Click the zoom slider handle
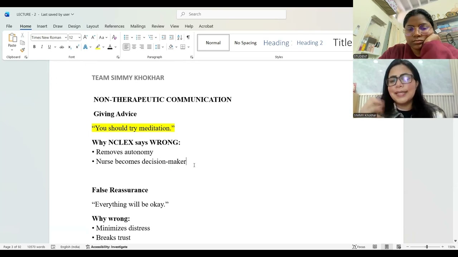The height and width of the screenshot is (257, 458). tap(427, 247)
